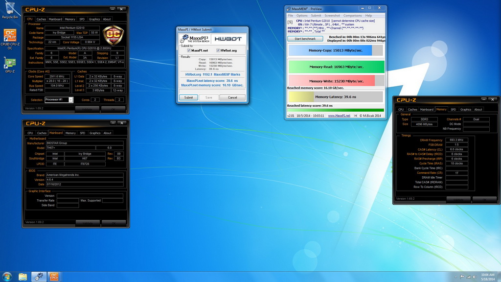Click MaxxPI.net memory score 16.10 GB/sec line
This screenshot has width=501, height=282.
point(212,85)
